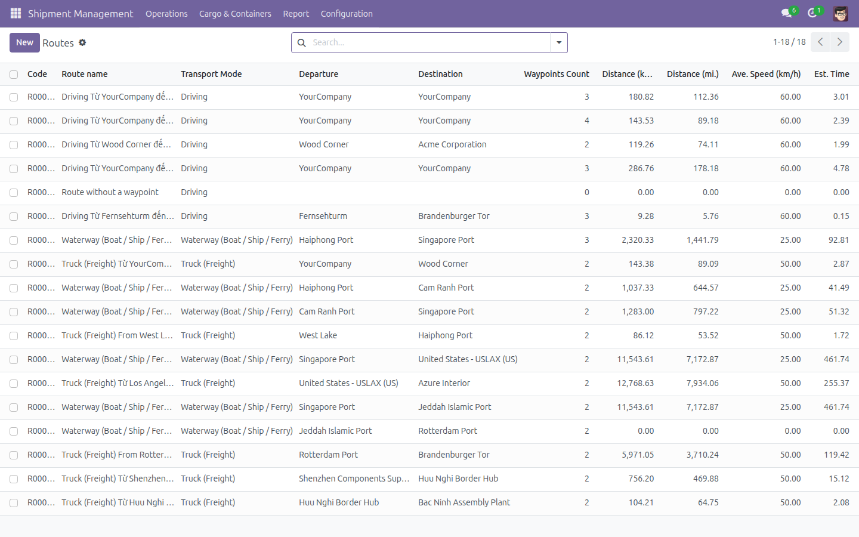This screenshot has width=859, height=537.
Task: Open the Cargo & Containers menu
Action: (235, 14)
